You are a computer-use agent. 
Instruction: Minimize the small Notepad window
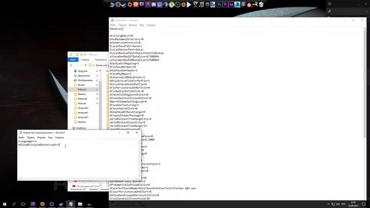click(119, 132)
